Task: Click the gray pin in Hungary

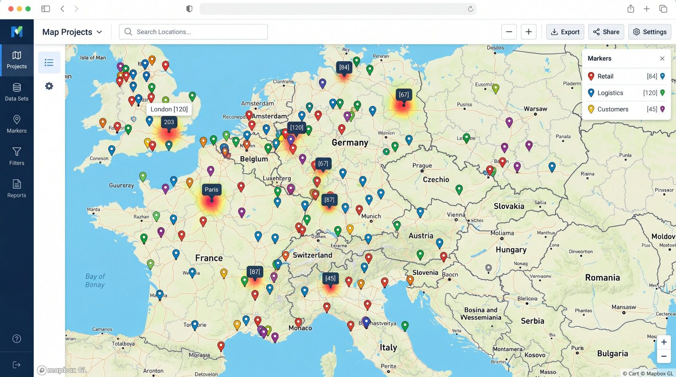Action: click(488, 269)
